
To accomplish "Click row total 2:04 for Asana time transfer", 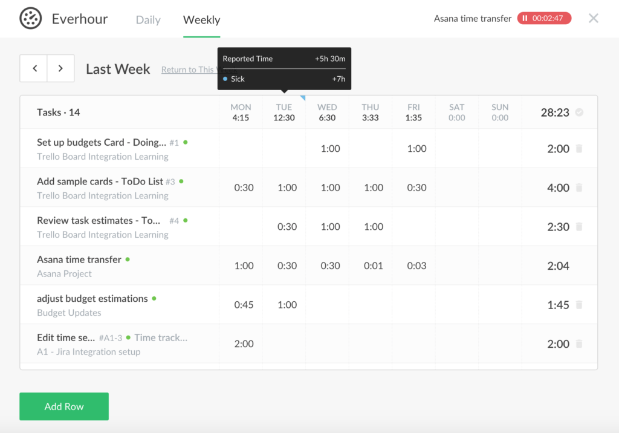I will coord(558,266).
